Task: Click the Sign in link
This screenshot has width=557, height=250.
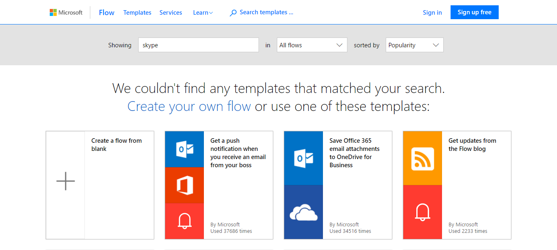Action: point(432,13)
